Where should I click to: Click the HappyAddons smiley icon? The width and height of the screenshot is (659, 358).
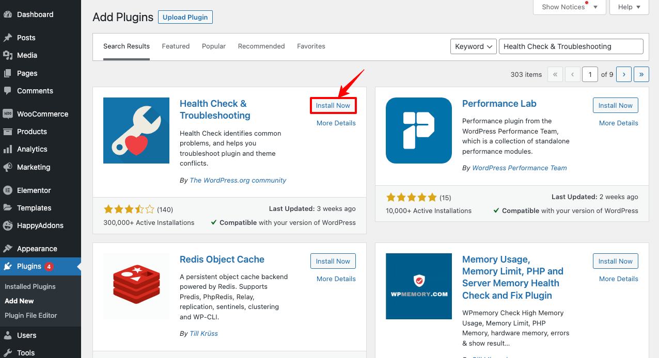8,225
